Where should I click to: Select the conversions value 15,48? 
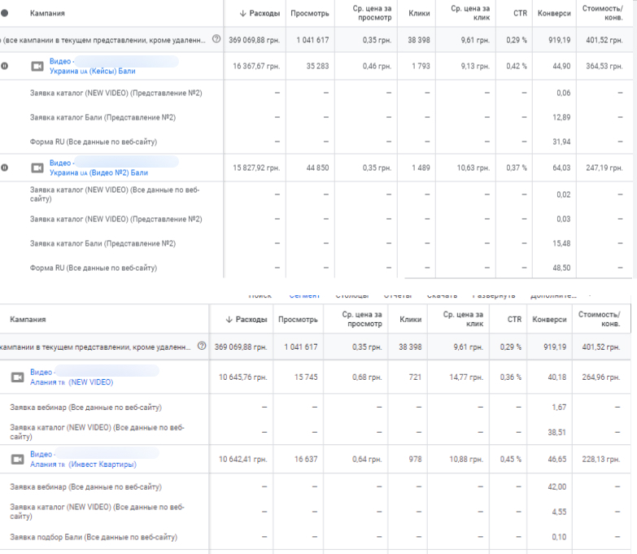(x=561, y=243)
